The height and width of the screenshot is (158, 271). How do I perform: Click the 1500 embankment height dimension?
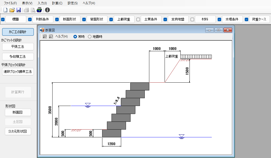click(187, 71)
